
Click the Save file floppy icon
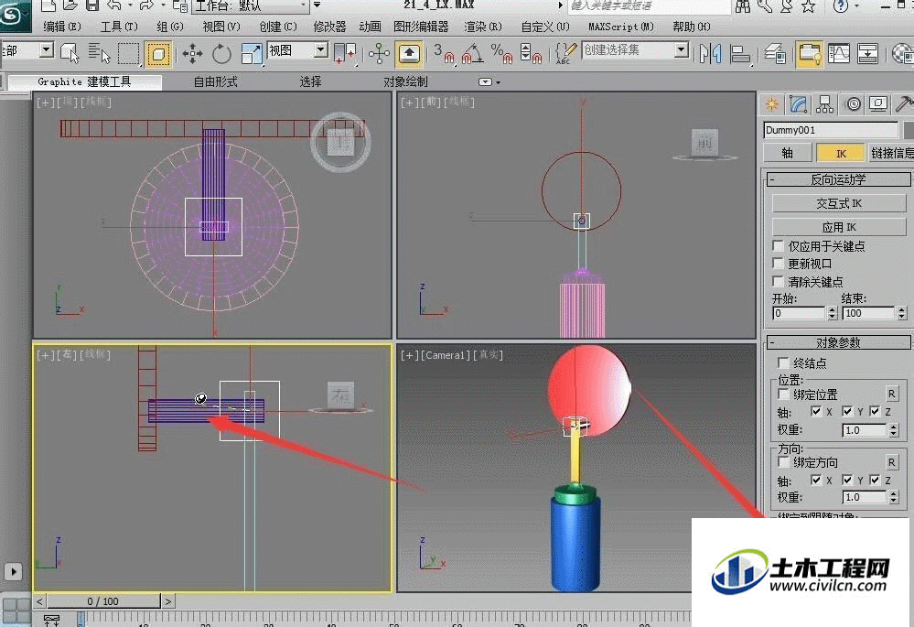point(92,5)
